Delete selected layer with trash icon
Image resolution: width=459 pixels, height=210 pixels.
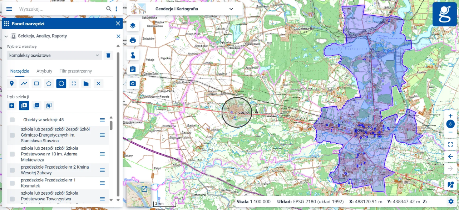click(108, 55)
